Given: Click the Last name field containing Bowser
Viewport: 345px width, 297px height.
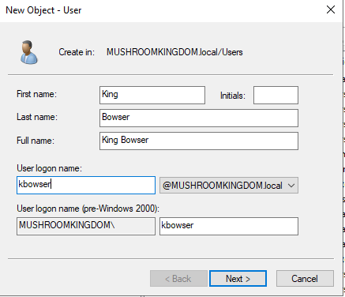Looking at the screenshot, I should 199,118.
